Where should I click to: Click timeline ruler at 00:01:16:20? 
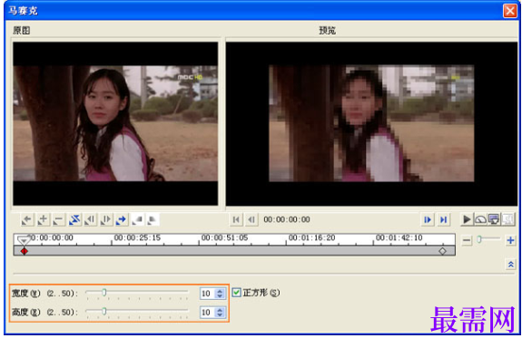[311, 237]
